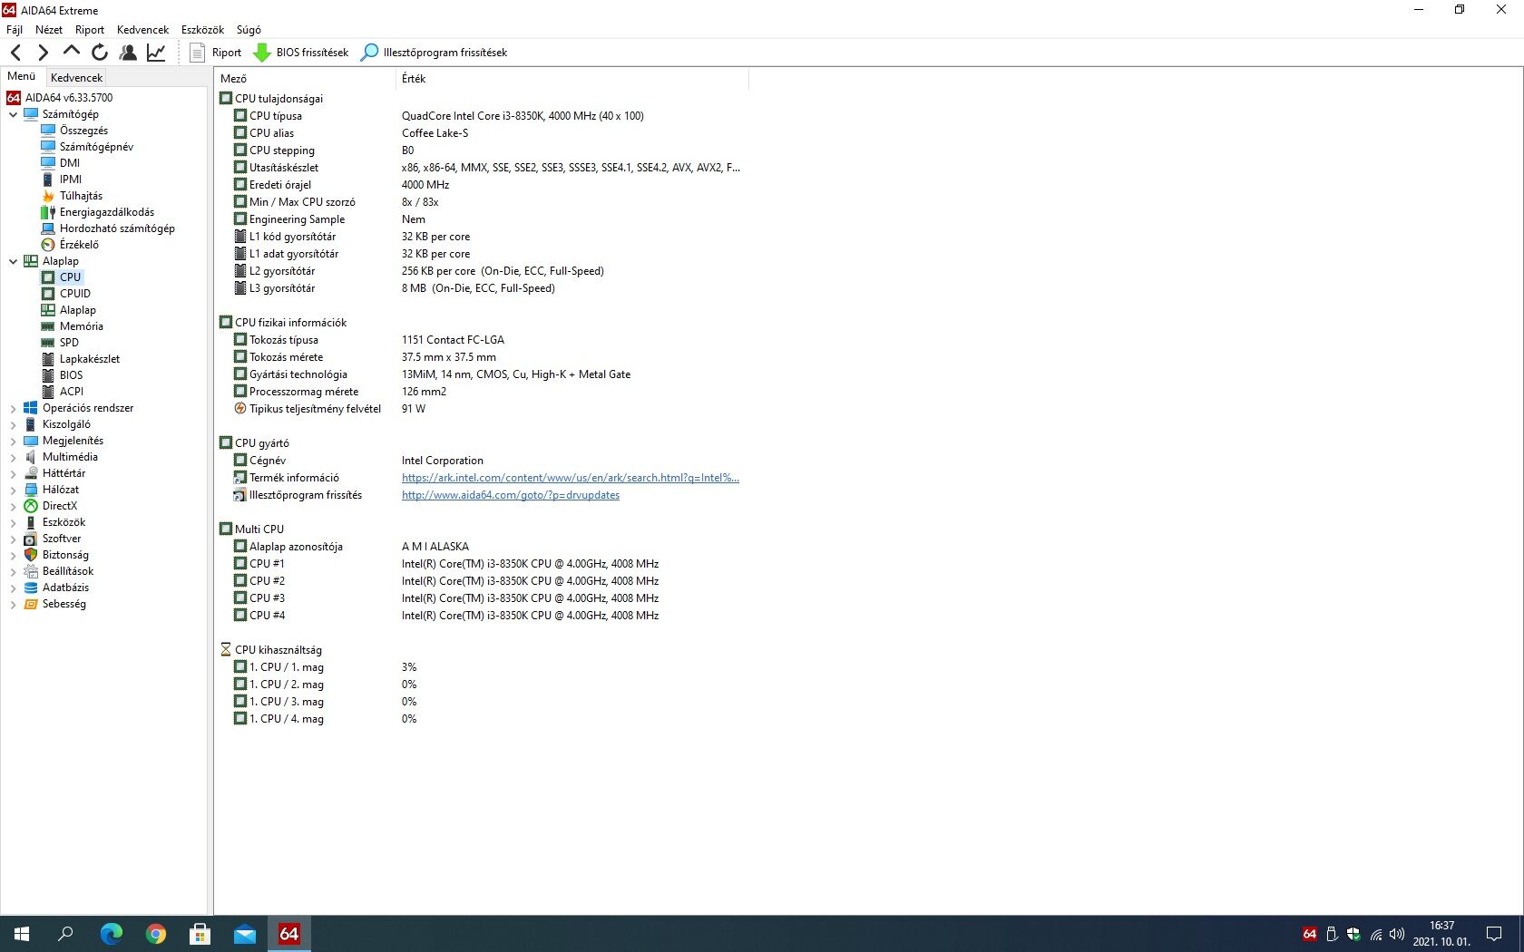
Task: Select the CPU típusa row
Action: (483, 116)
